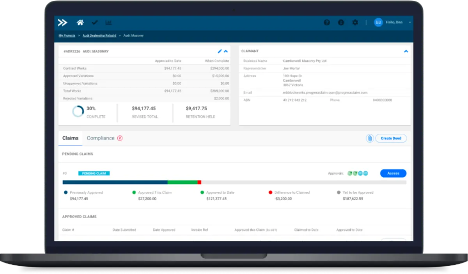The image size is (468, 274).
Task: Click the BB user avatar
Action: [x=378, y=23]
